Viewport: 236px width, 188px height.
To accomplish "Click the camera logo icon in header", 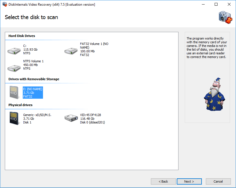I will [225, 17].
